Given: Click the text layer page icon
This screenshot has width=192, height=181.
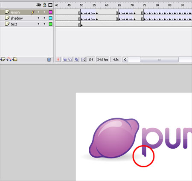Looking at the screenshot, I should pyautogui.click(x=7, y=24).
